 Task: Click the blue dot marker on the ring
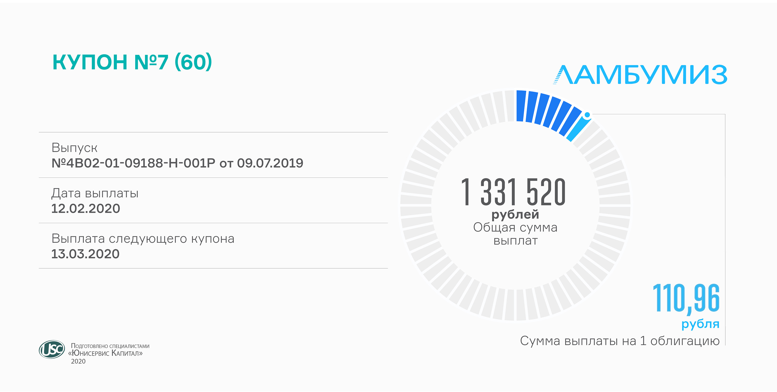coord(587,115)
